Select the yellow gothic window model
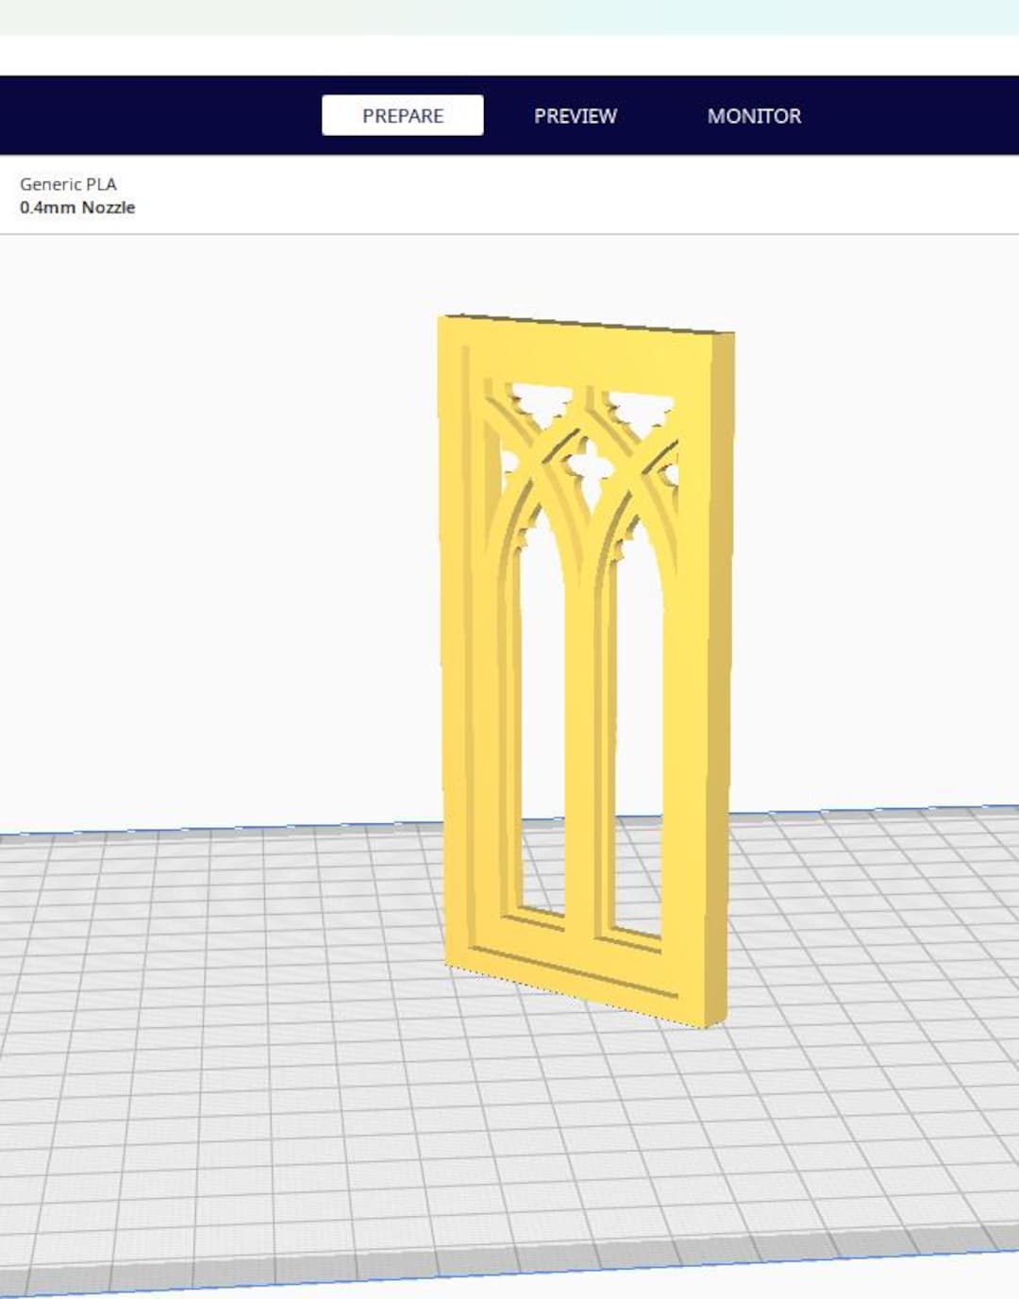The height and width of the screenshot is (1299, 1019). 587,670
